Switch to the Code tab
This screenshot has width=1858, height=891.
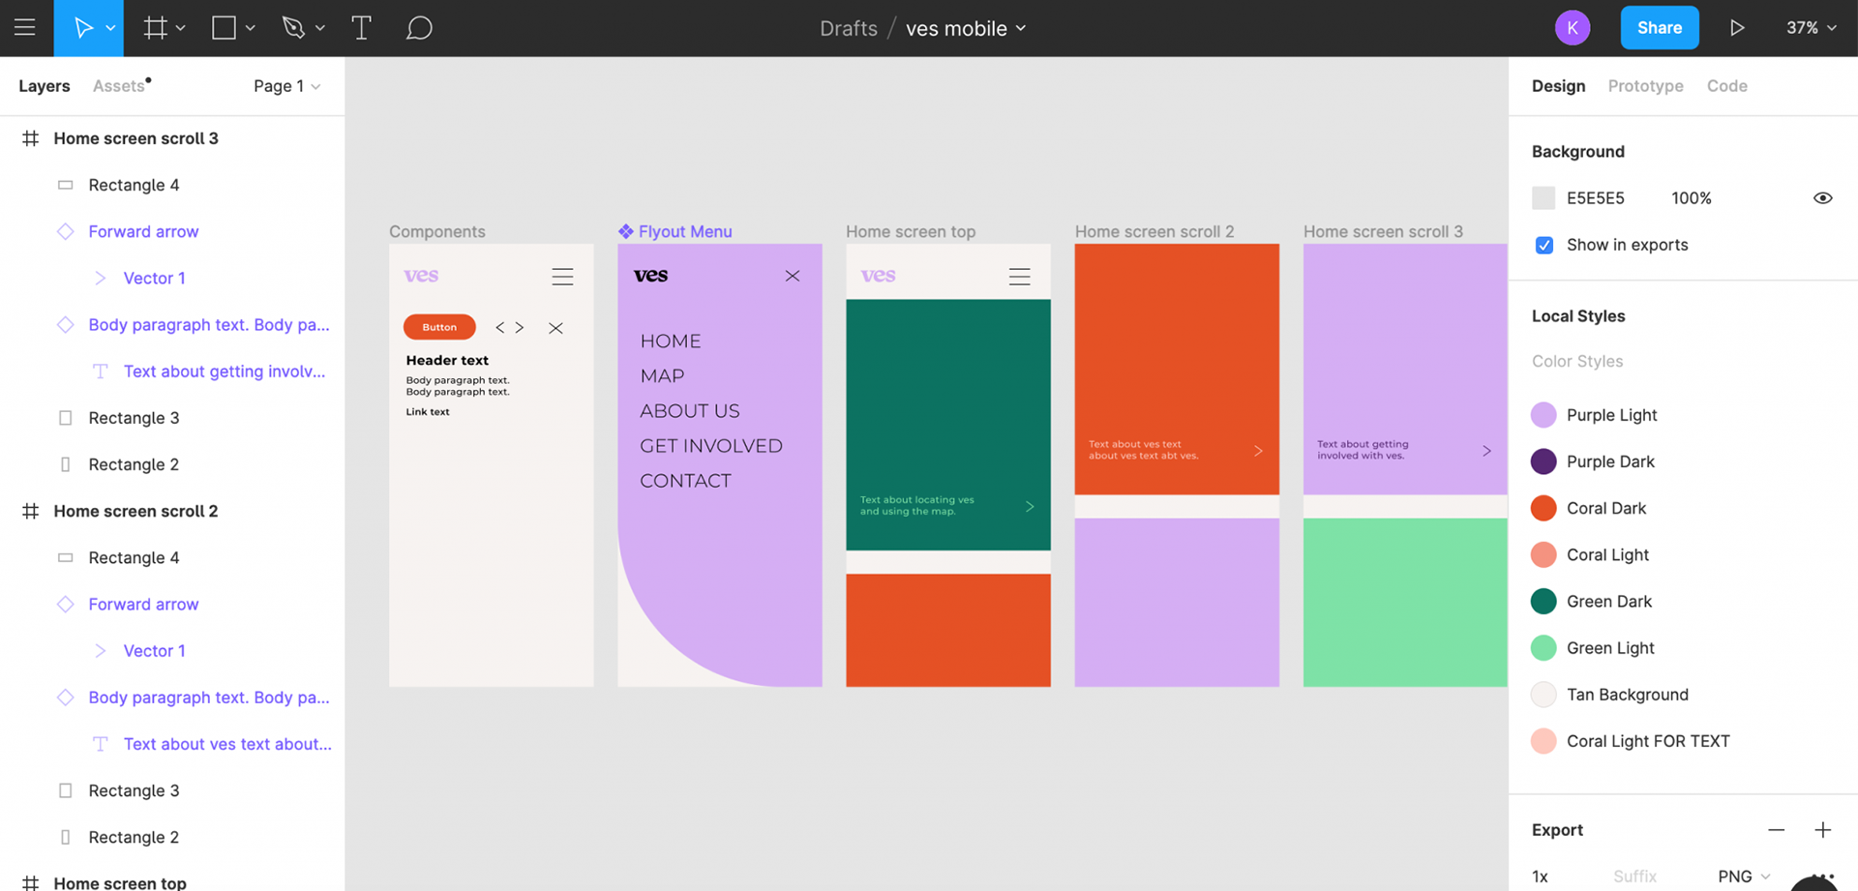(1726, 86)
